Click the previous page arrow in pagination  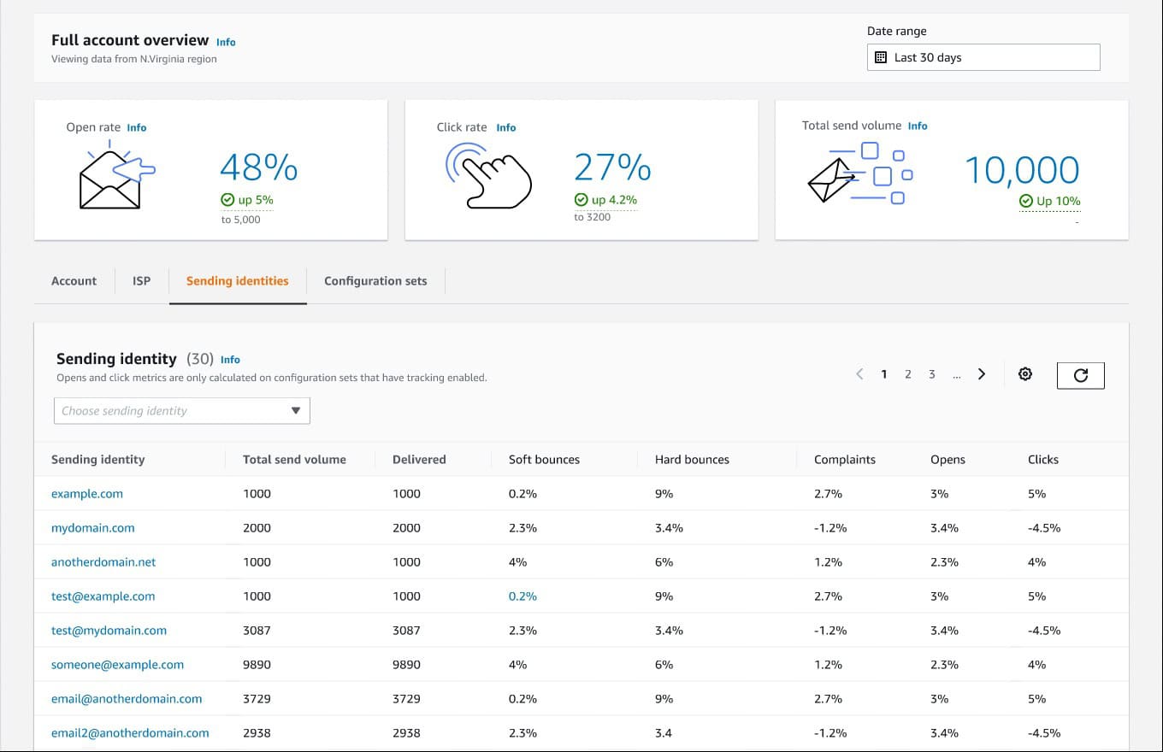point(859,373)
